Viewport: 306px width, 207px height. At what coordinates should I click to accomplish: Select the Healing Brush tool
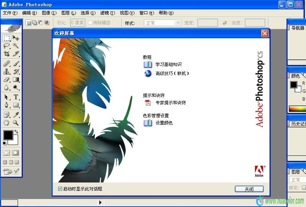7,63
